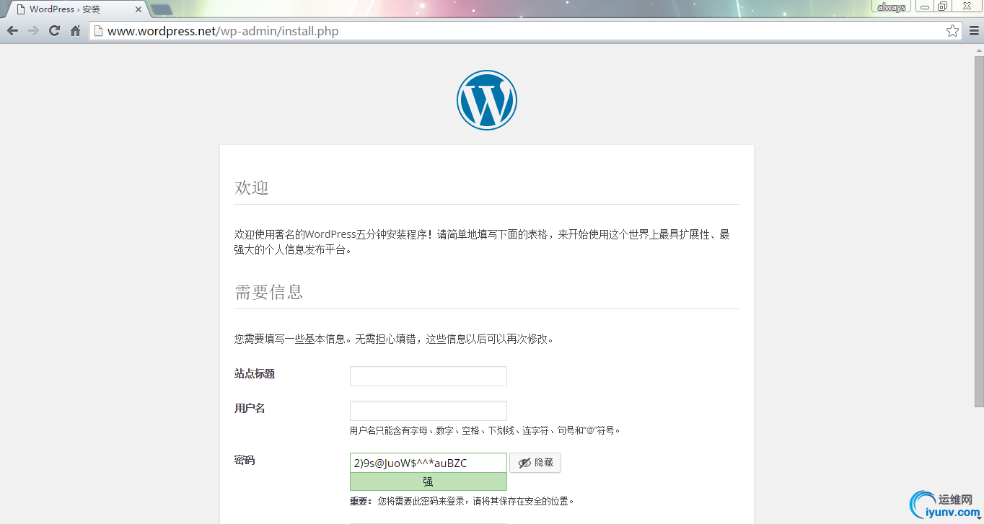The width and height of the screenshot is (984, 524).
Task: Click the 强 password strength indicator
Action: pyautogui.click(x=429, y=481)
